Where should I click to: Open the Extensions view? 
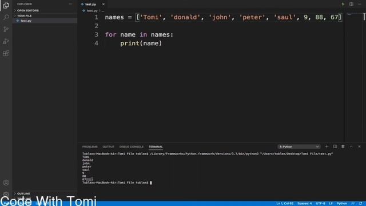(6, 53)
